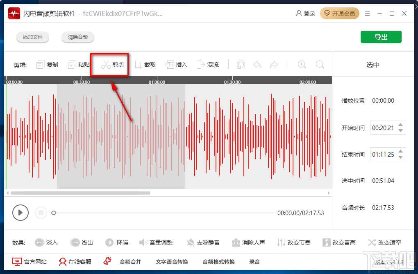Open 文字语音转换 text-to-speech feature
Screen dimensions: 418x274
171,262
